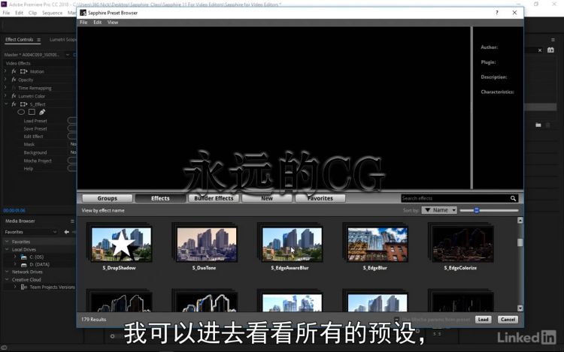Click the Edit Effect button in Effect Controls
Viewport: 564px width, 352px height.
pos(72,137)
